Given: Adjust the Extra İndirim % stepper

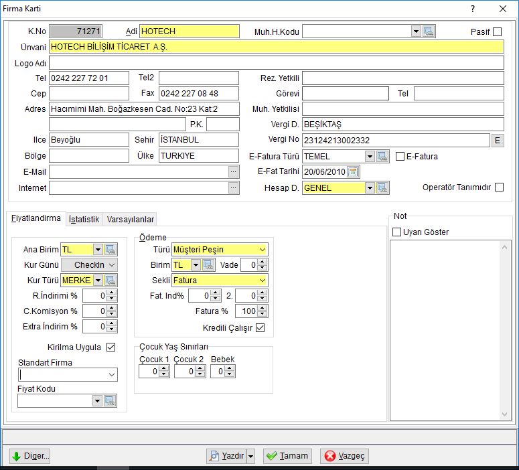Looking at the screenshot, I should tap(112, 327).
